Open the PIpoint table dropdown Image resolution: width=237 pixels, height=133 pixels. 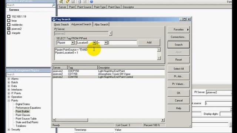73,43
